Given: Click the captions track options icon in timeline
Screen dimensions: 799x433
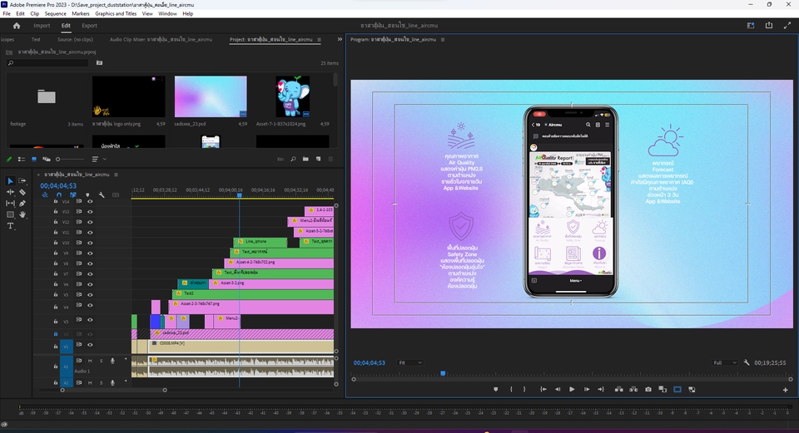Looking at the screenshot, I should 116,194.
